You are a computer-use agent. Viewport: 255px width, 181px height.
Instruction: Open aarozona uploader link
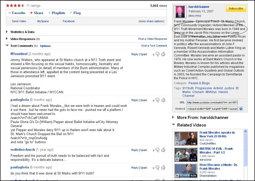tap(205, 160)
